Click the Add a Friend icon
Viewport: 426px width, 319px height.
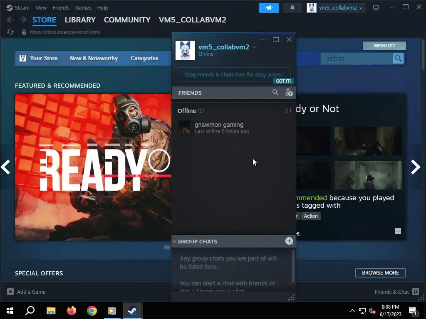click(289, 93)
